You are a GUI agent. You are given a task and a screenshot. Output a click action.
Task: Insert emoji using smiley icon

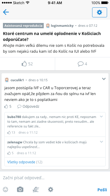[x=6, y=190]
